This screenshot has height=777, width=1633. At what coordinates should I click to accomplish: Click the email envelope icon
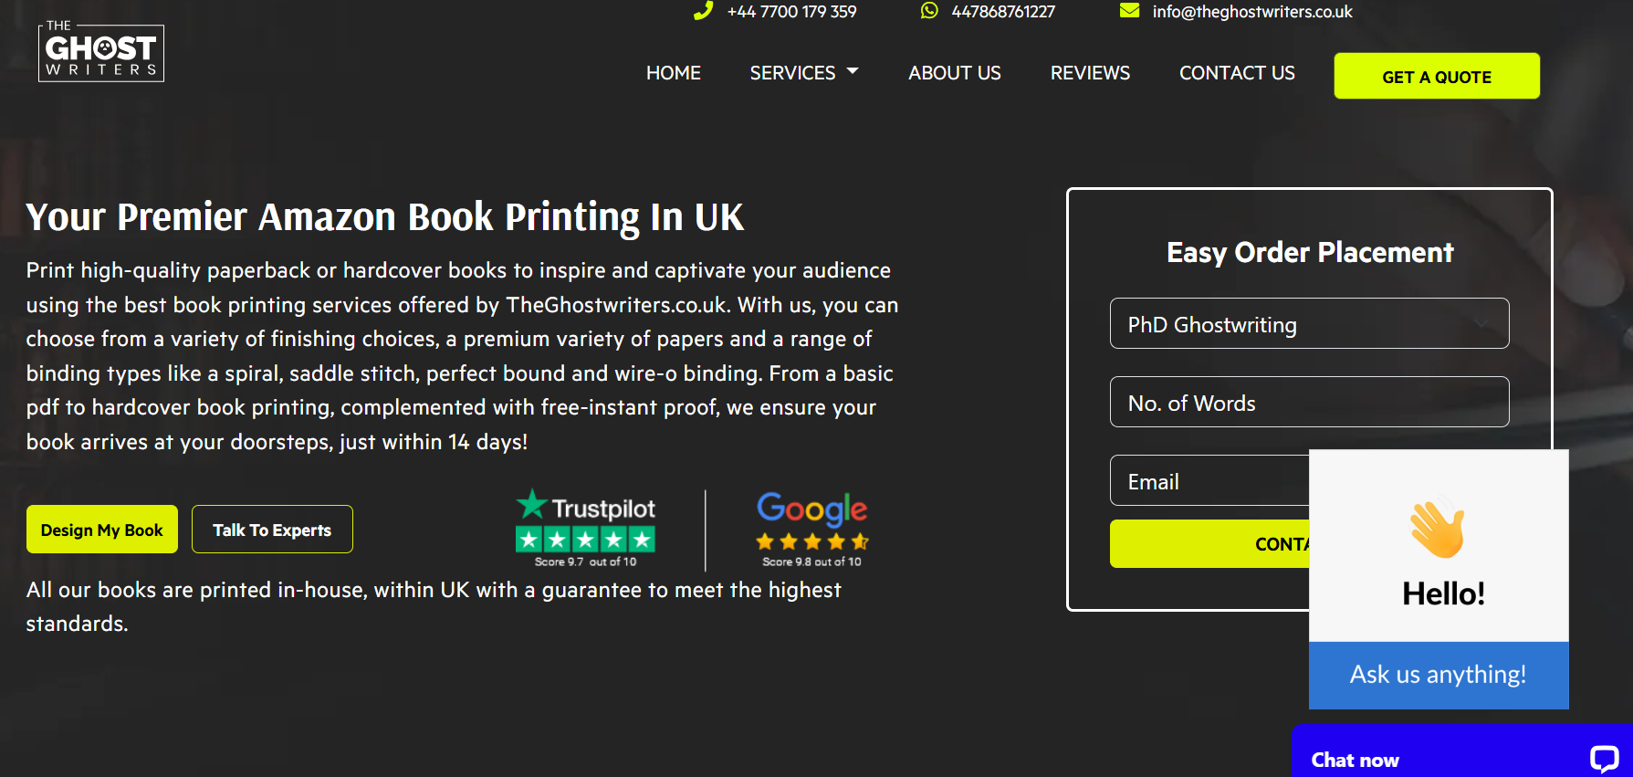pyautogui.click(x=1129, y=11)
